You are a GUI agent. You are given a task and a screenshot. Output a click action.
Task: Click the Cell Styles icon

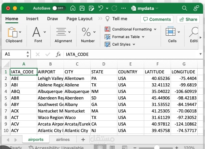[107, 44]
